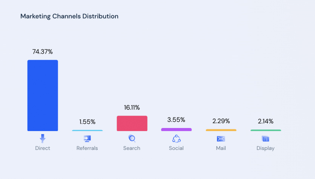Select the red Search bar
Viewport: 315px width, 179px height.
point(132,123)
